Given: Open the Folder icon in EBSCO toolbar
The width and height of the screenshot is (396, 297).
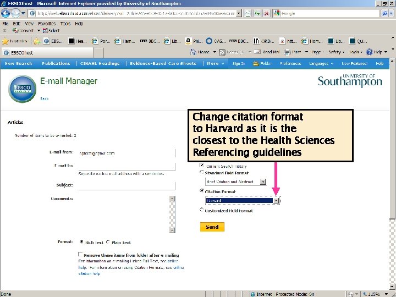Looking at the screenshot, I should tap(256, 63).
